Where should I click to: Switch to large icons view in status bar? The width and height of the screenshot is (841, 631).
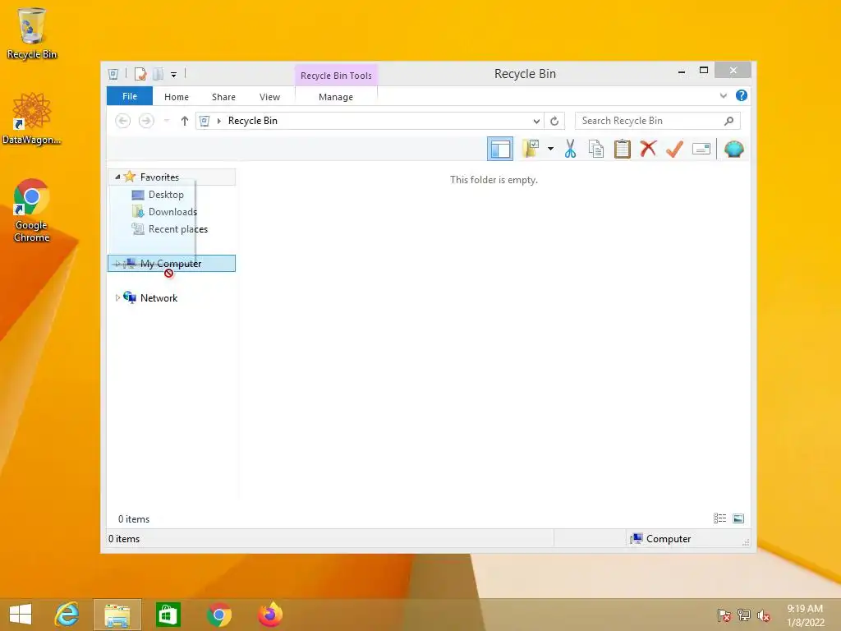click(738, 518)
